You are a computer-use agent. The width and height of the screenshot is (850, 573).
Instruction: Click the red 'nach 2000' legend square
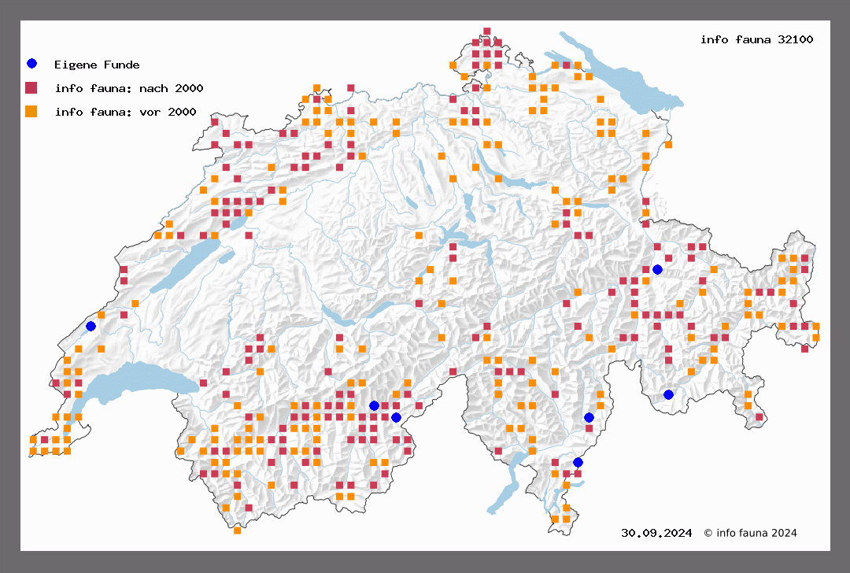(31, 87)
